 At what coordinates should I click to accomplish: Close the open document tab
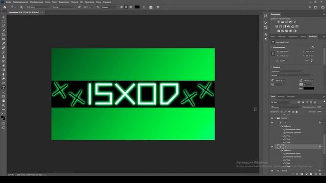[42, 12]
